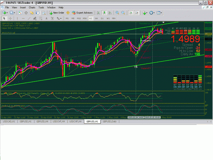Launch MetaEditor yellow diamond icon
The image size is (213, 160).
(68, 13)
